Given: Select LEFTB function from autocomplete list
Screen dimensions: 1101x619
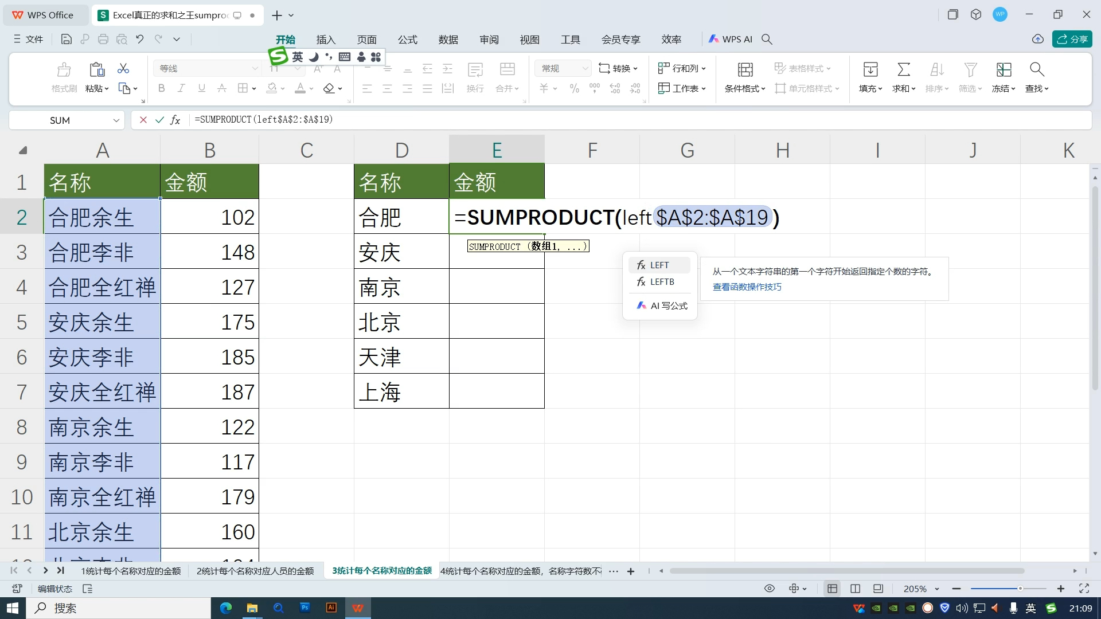Looking at the screenshot, I should 662,282.
